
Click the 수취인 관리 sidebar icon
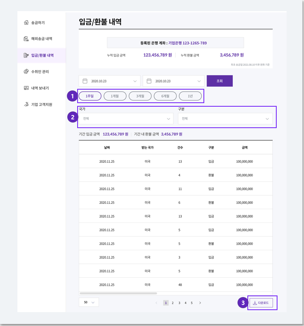point(26,71)
